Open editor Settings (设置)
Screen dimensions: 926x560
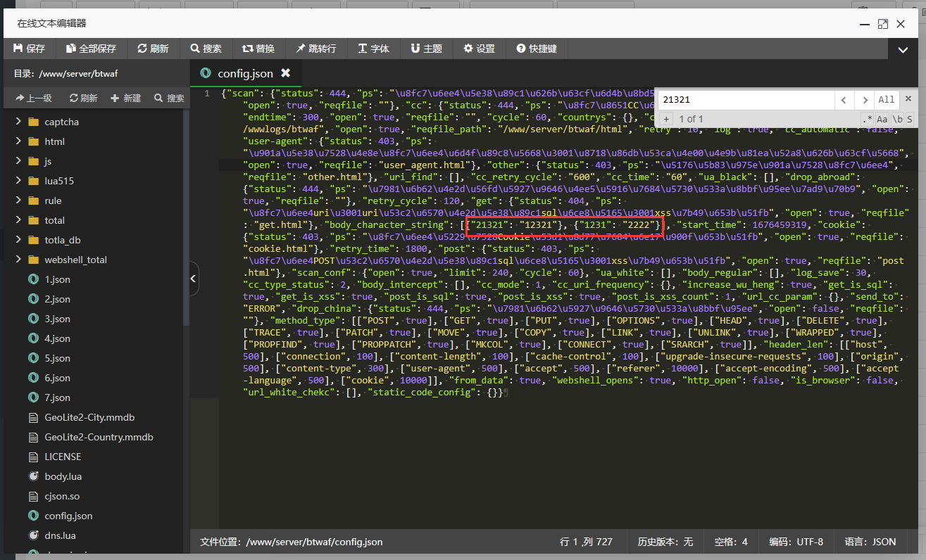tap(480, 49)
